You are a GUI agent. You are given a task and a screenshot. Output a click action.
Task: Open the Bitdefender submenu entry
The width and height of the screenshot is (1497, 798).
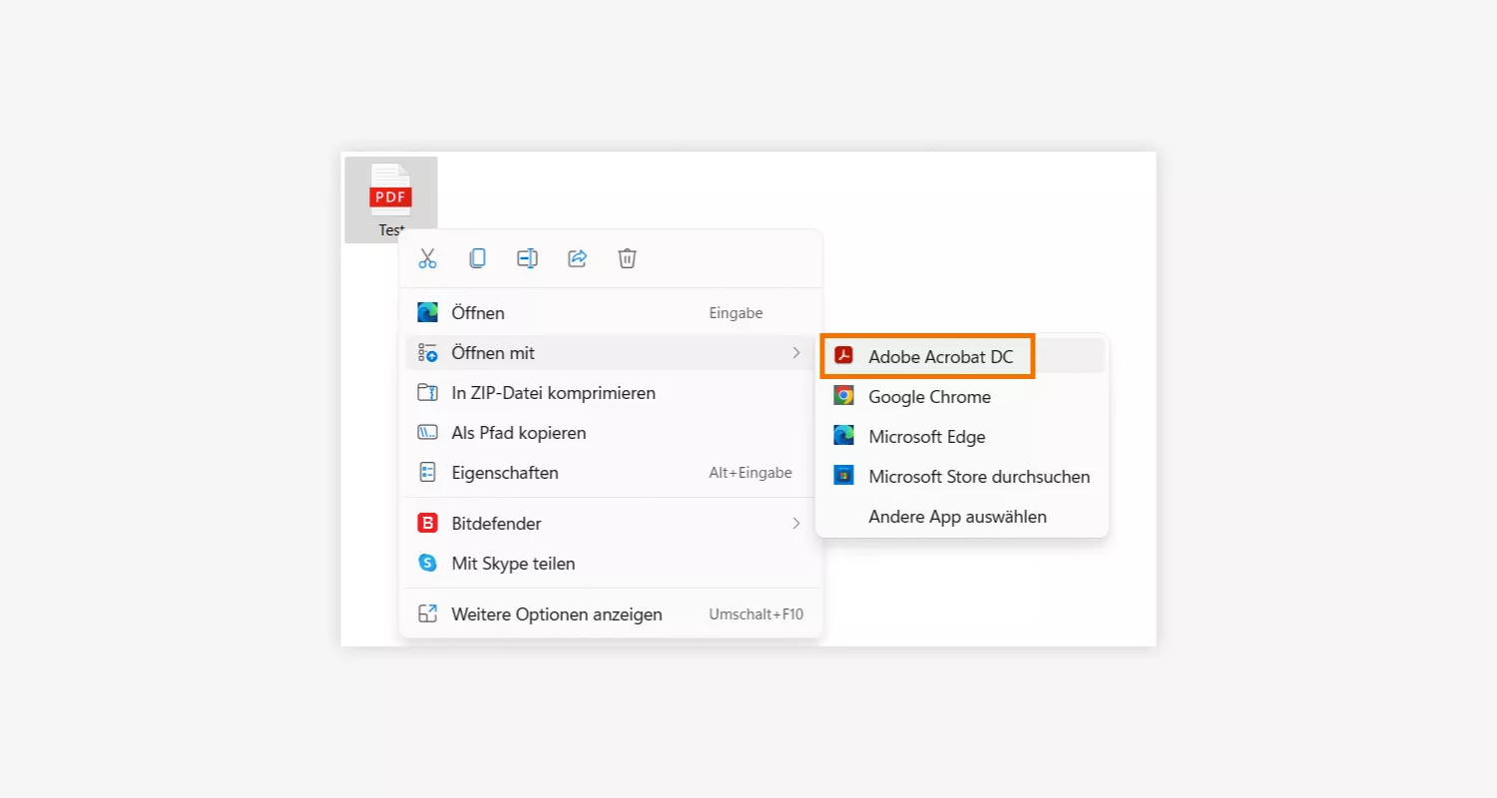[x=611, y=523]
